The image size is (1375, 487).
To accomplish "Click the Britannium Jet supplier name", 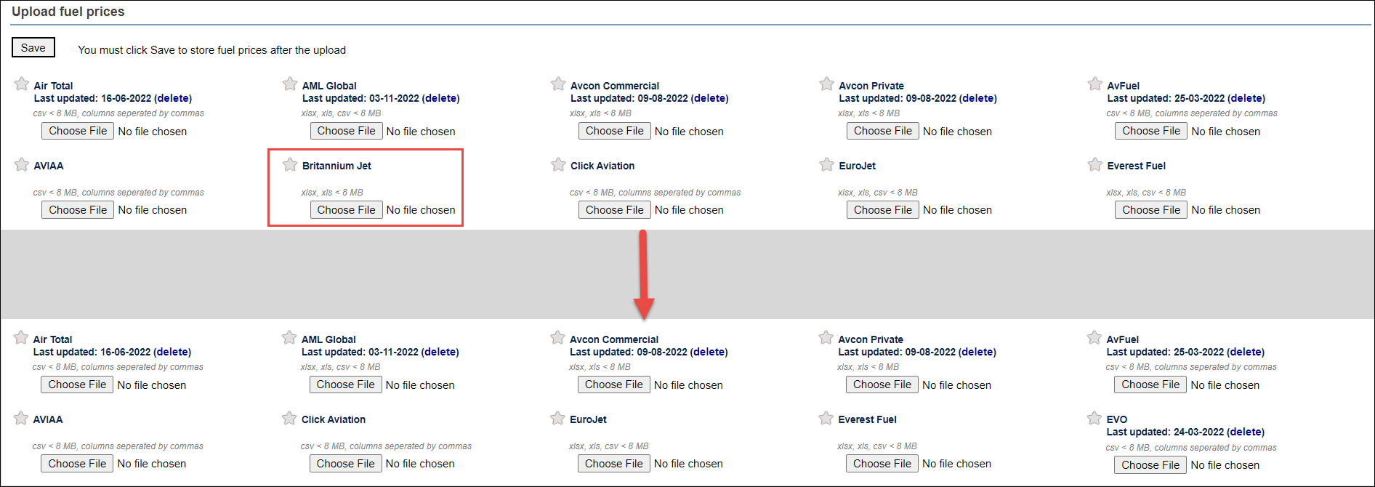I will 336,166.
